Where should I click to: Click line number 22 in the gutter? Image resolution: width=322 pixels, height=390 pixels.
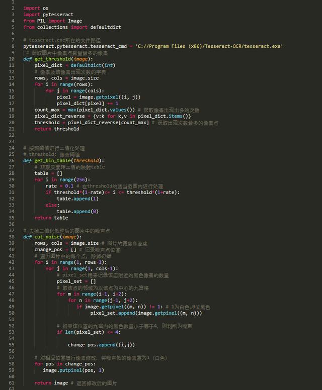[x=12, y=135]
